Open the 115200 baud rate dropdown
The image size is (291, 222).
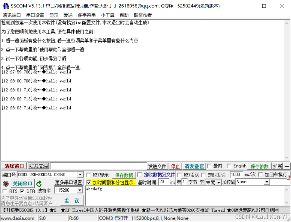(80, 190)
